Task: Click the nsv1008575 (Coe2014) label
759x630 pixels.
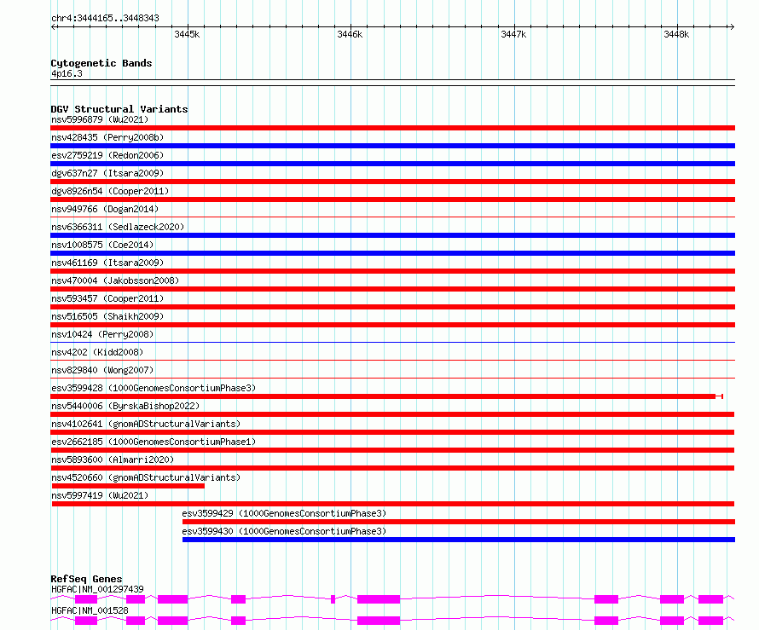Action: (102, 245)
